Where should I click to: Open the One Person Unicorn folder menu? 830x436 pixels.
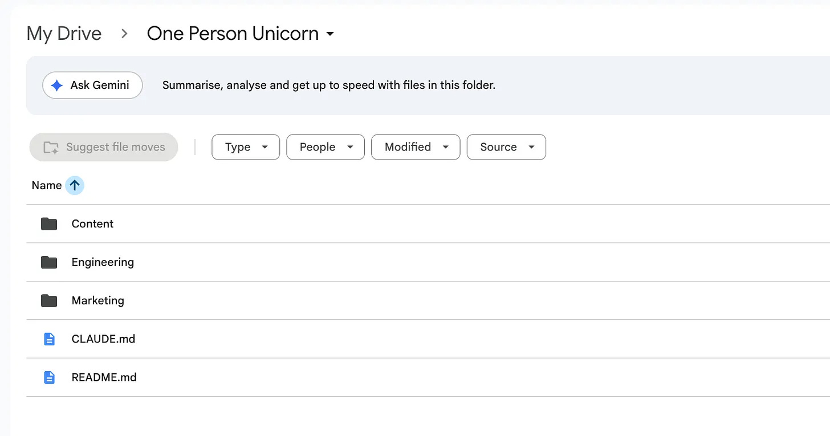click(240, 34)
